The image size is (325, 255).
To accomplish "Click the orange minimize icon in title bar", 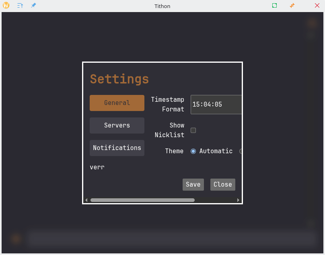I will [x=292, y=6].
